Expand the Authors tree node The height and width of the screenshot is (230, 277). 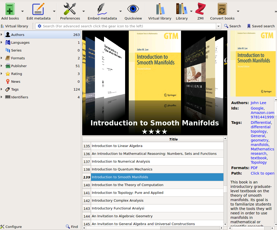(x=1, y=35)
